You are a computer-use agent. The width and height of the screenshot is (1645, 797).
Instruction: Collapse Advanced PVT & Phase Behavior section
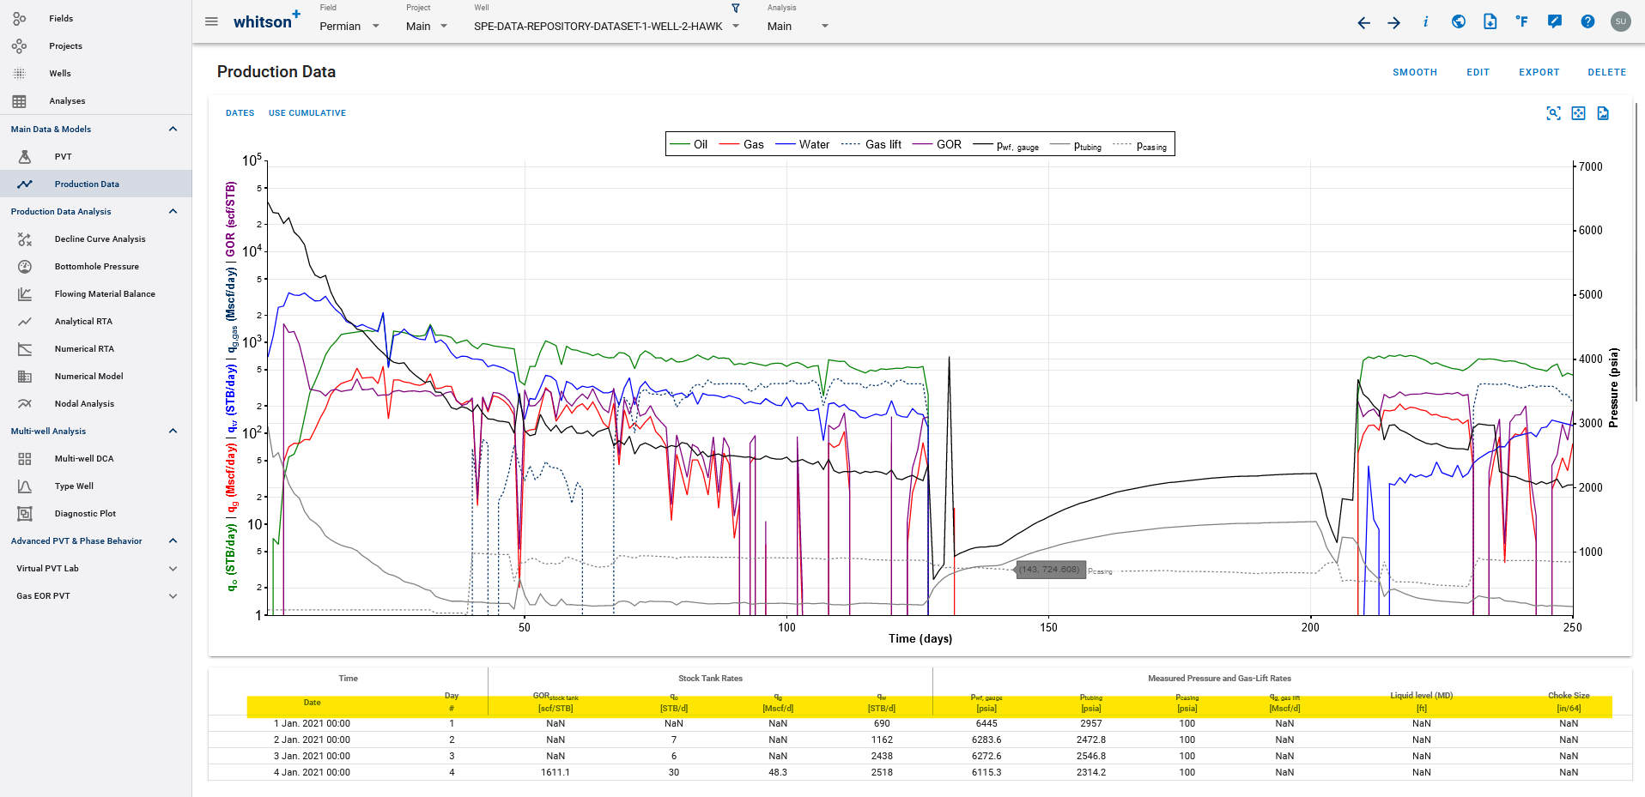173,541
